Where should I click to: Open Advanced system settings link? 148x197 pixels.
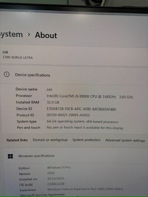pyautogui.click(x=125, y=140)
